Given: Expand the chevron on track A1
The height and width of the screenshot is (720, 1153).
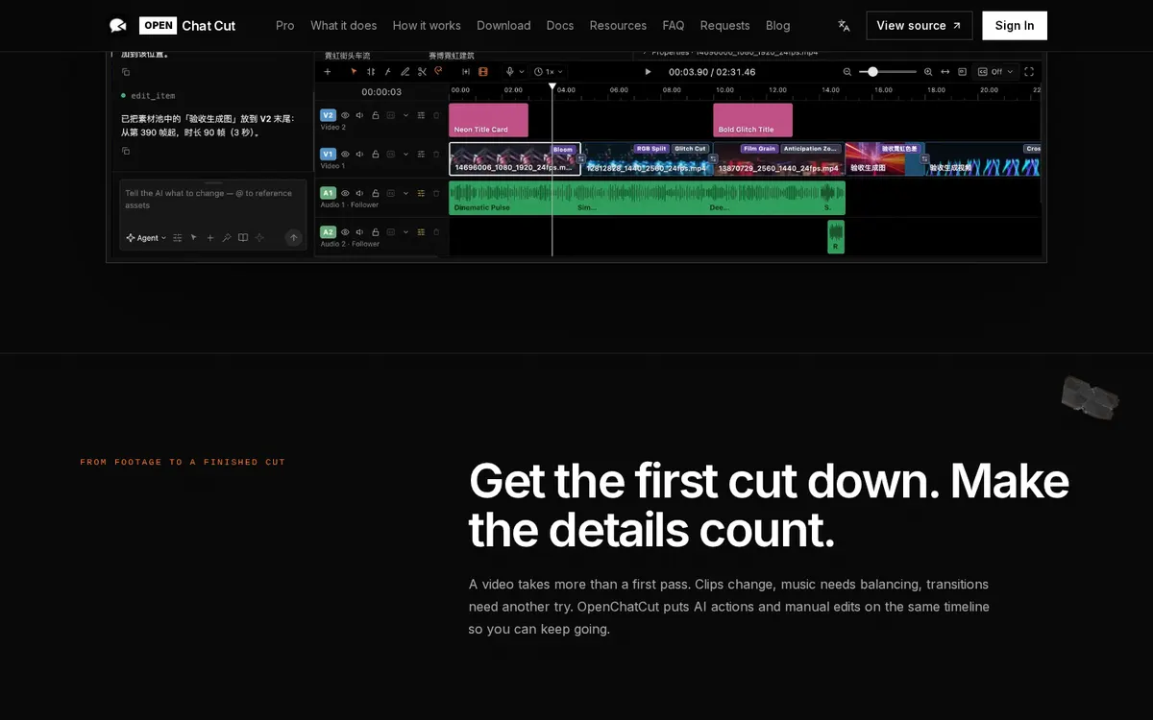Looking at the screenshot, I should pos(405,193).
